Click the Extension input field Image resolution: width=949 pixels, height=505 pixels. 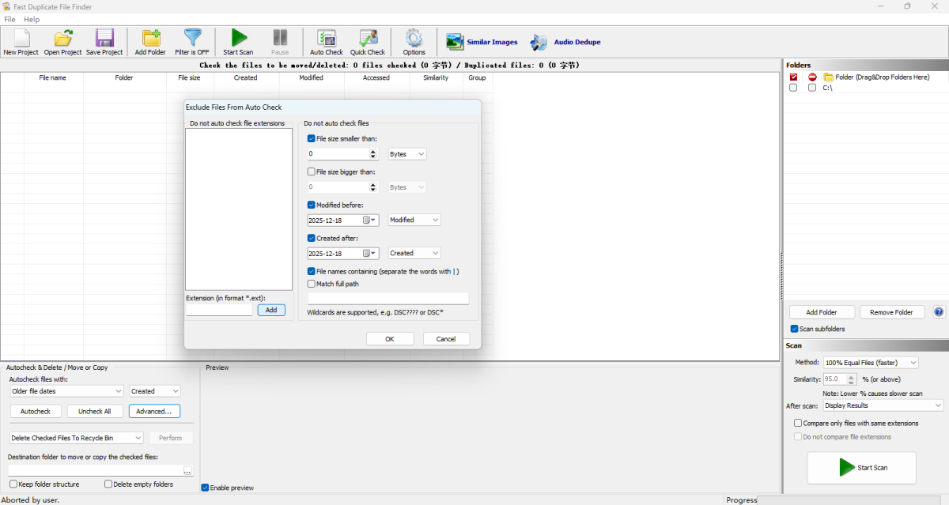click(x=218, y=310)
